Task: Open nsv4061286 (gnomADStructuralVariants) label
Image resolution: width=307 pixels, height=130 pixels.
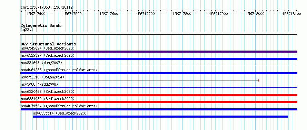Action: point(59,70)
